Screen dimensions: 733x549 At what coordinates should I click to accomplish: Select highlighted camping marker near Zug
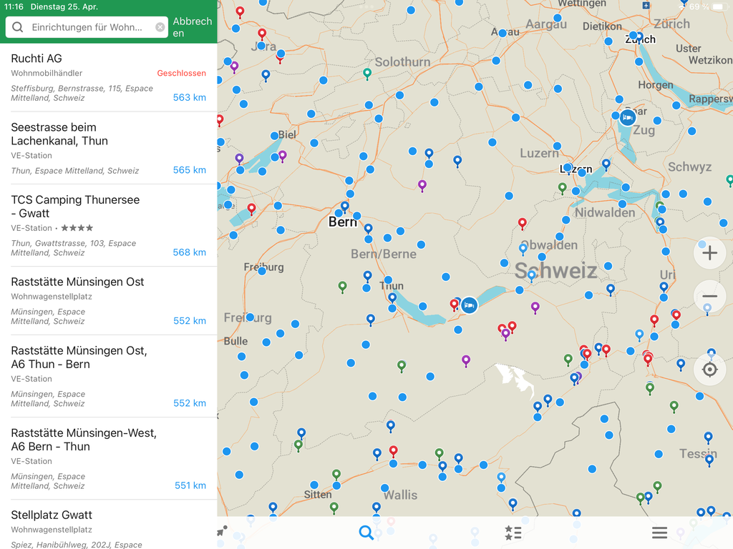pos(627,118)
